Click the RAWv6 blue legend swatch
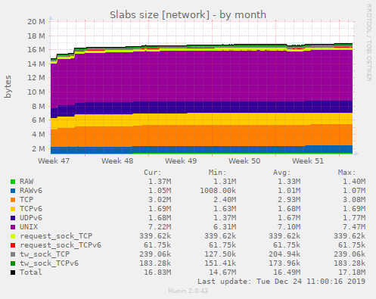The height and width of the screenshot is (299, 376). [13, 191]
